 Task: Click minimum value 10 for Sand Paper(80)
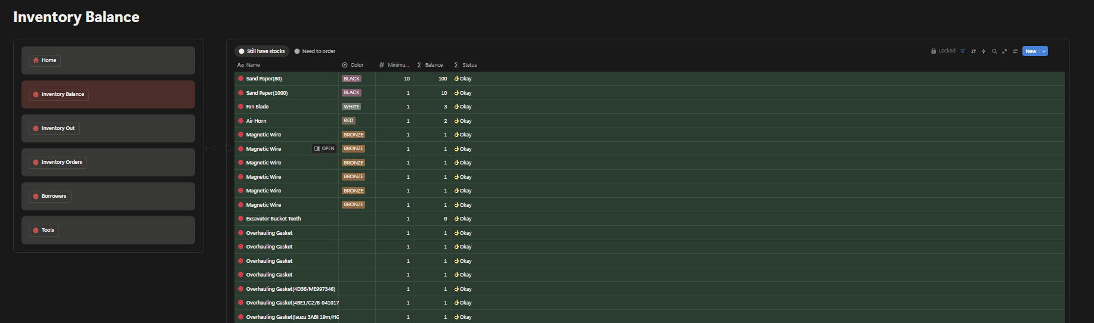coord(407,79)
